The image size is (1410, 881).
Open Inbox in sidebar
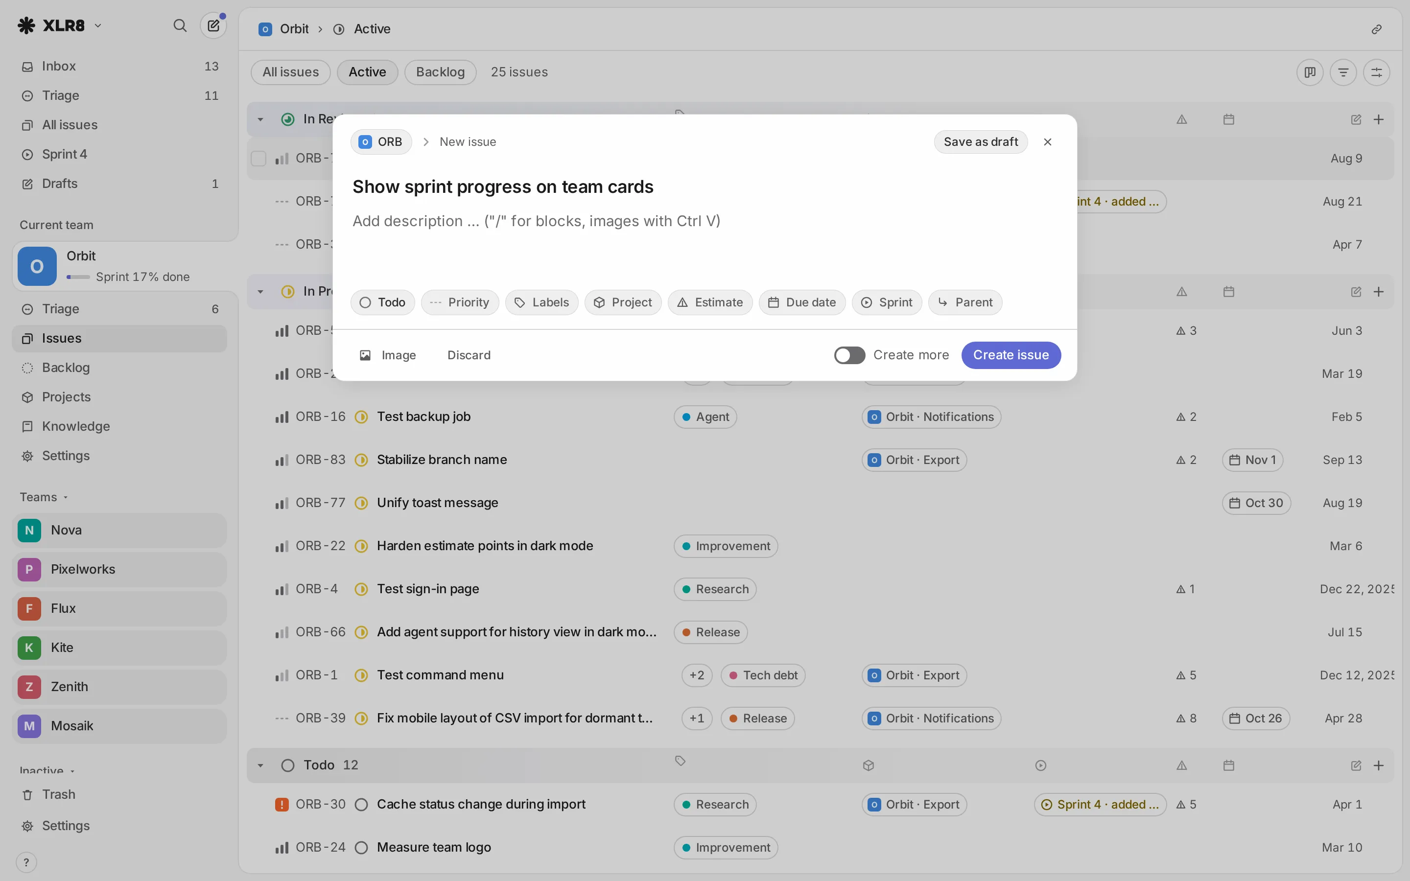[119, 67]
